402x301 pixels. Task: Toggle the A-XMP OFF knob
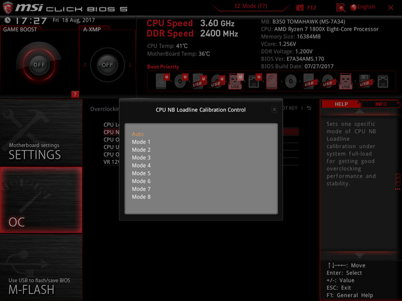tap(107, 65)
